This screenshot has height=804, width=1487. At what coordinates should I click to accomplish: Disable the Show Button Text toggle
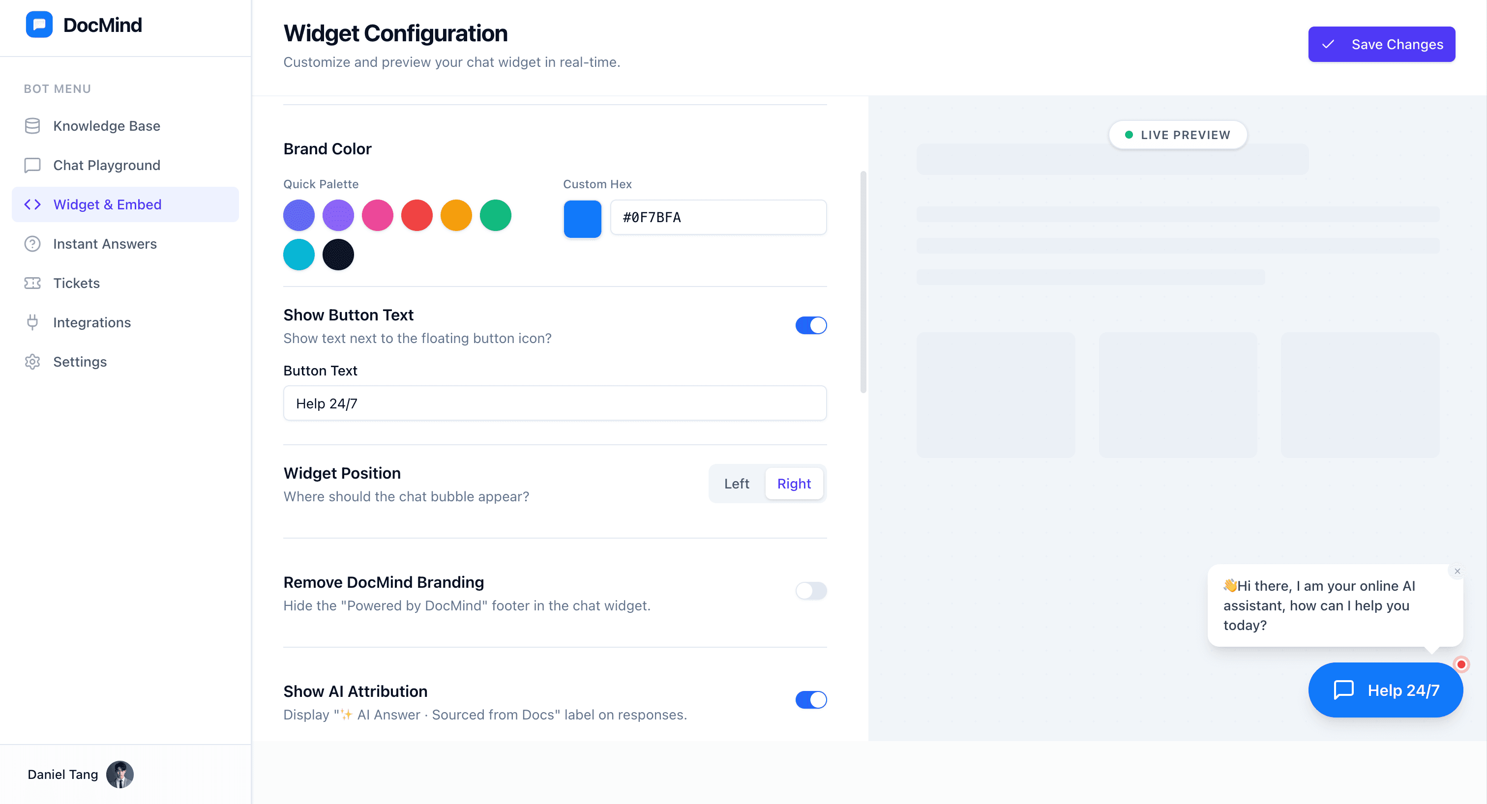coord(810,325)
